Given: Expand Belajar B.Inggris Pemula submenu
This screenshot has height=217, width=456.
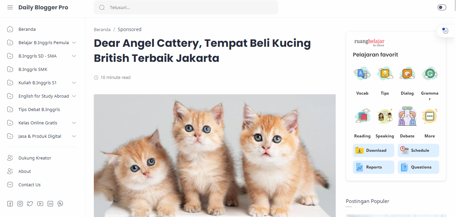Looking at the screenshot, I should click(74, 42).
